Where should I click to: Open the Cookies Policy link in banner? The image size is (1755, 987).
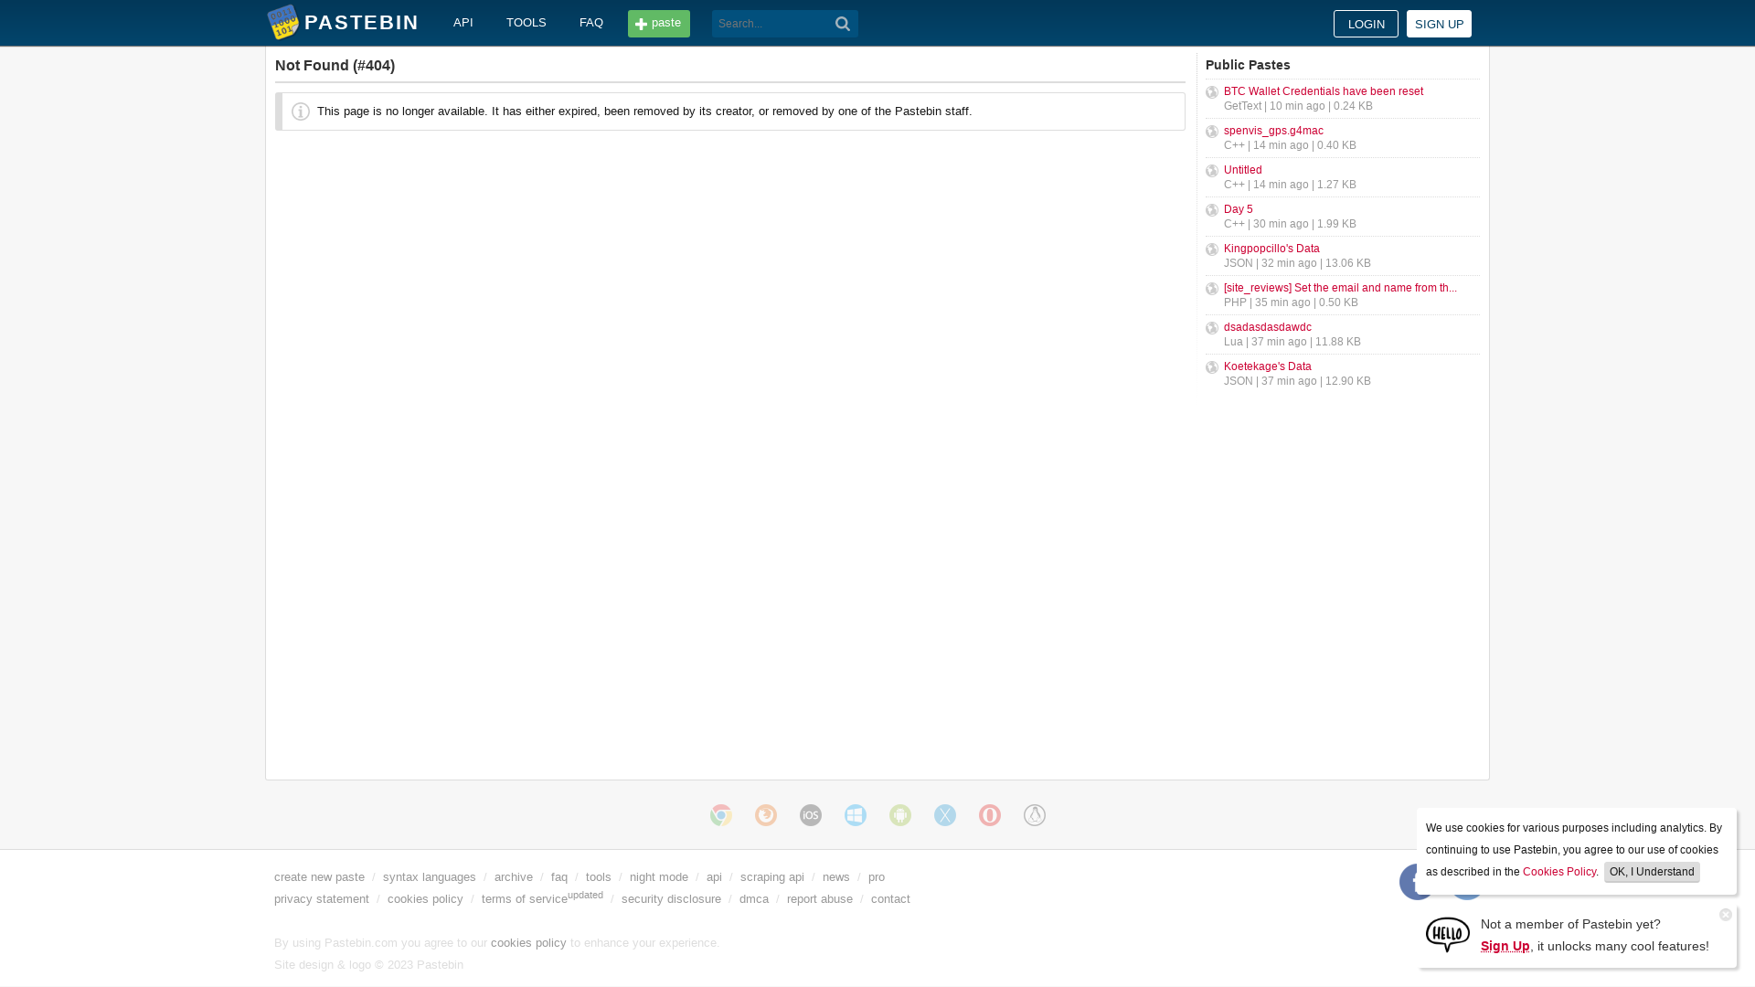point(1559,872)
